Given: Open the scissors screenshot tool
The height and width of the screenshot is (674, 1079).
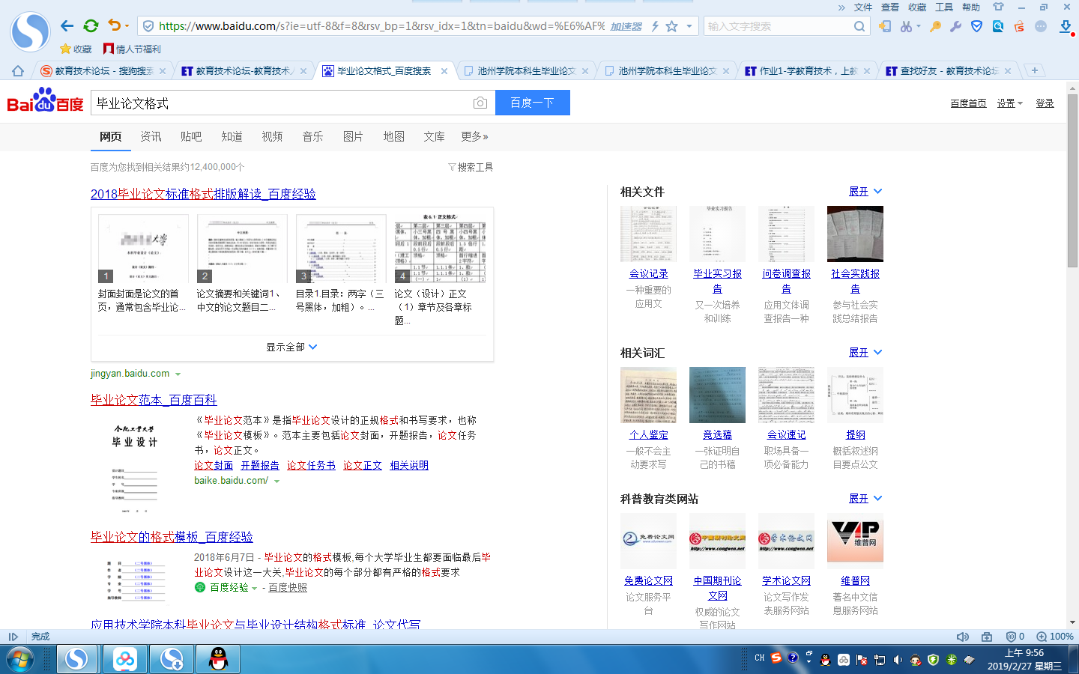Looking at the screenshot, I should (907, 26).
